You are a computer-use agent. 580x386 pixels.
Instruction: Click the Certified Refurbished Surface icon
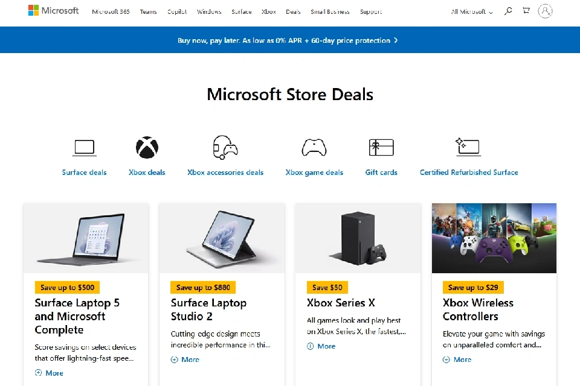pyautogui.click(x=468, y=147)
